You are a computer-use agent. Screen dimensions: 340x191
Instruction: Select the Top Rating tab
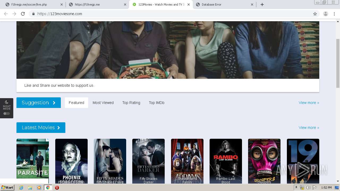point(131,103)
